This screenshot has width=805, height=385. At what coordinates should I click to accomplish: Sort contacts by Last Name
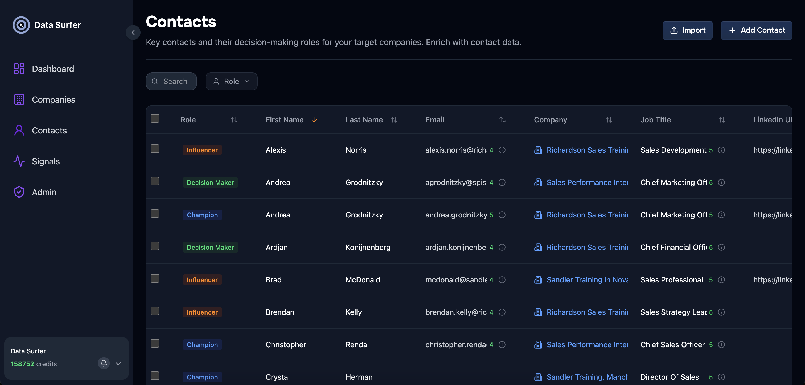tap(394, 120)
